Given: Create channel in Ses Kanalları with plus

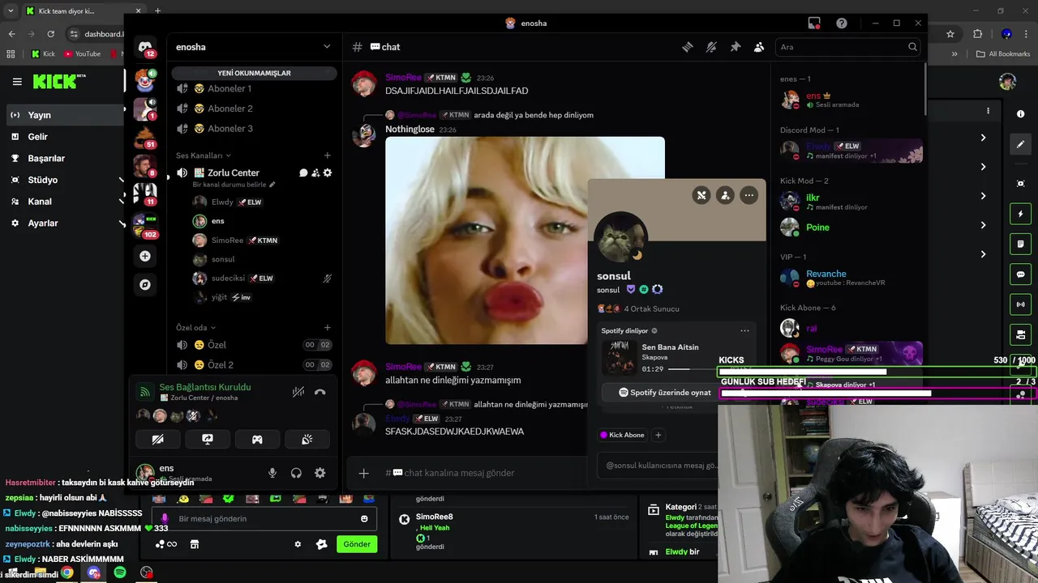Looking at the screenshot, I should coord(328,155).
